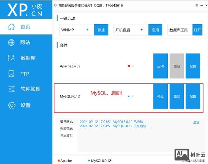Click the log line MySQL8.0.12 正在启动
Screen dimensions: 208x164
[115, 126]
